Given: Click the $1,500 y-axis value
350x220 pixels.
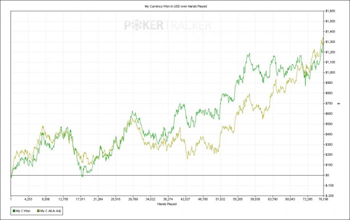Looking at the screenshot, I should [x=330, y=21].
